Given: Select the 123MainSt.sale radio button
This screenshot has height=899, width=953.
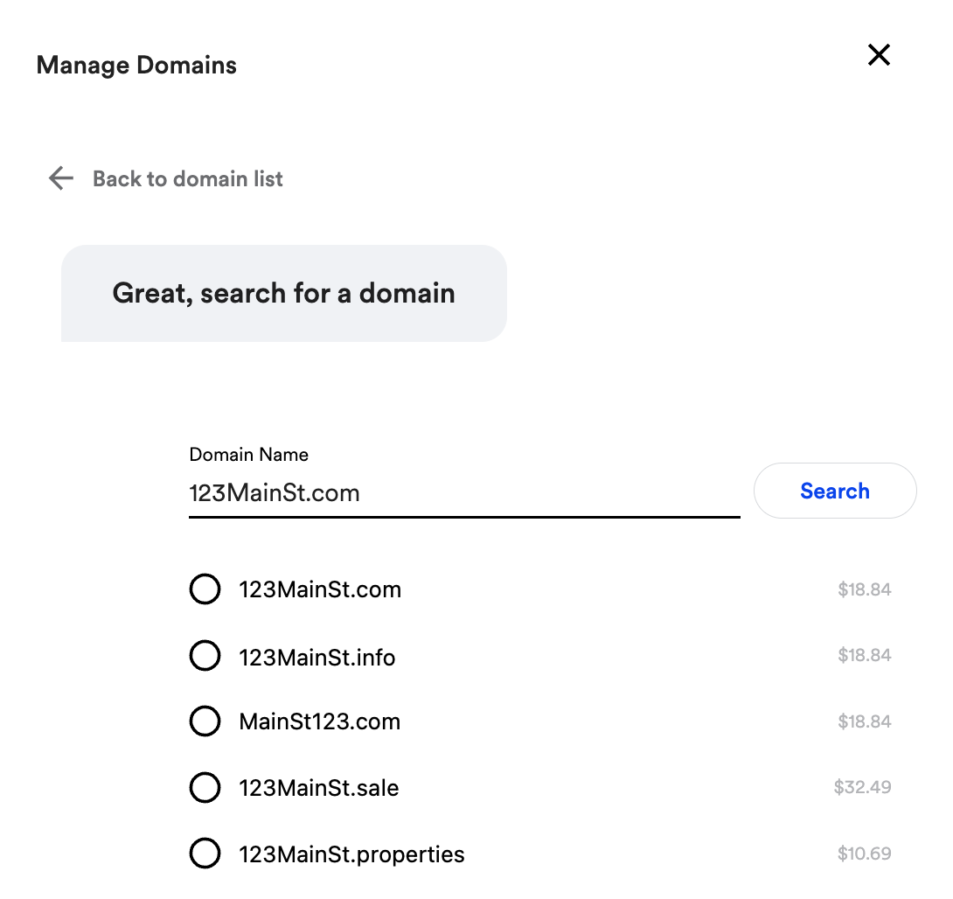Looking at the screenshot, I should (x=205, y=787).
